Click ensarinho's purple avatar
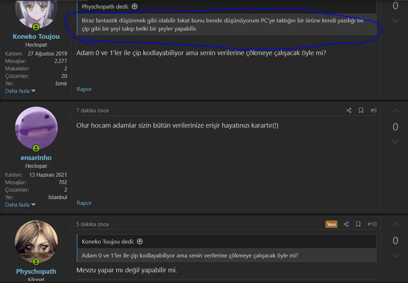This screenshot has height=283, width=408. click(x=36, y=128)
